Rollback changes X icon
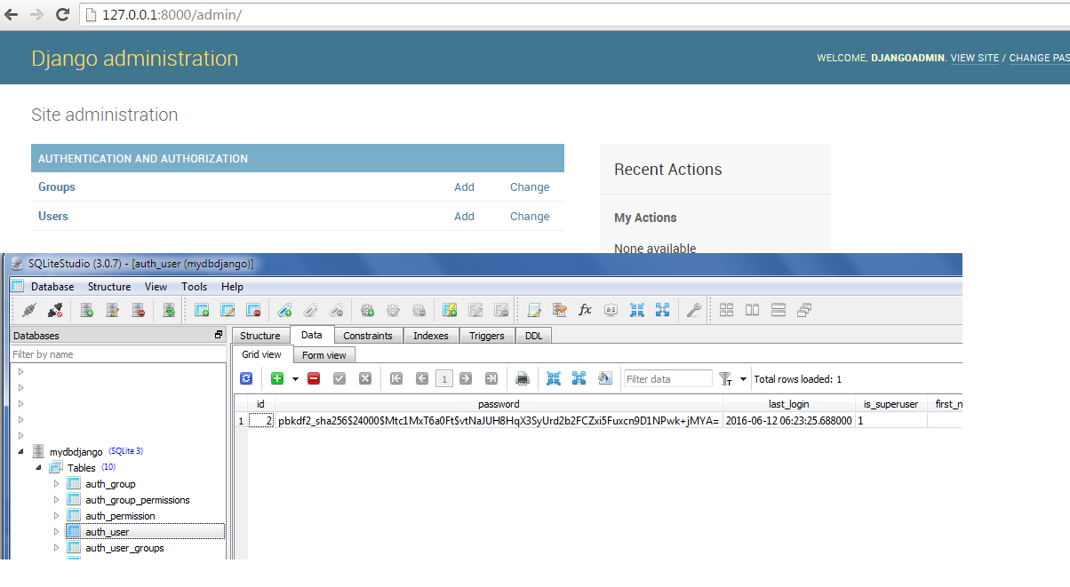Screen dimensions: 1070x587 (364, 378)
